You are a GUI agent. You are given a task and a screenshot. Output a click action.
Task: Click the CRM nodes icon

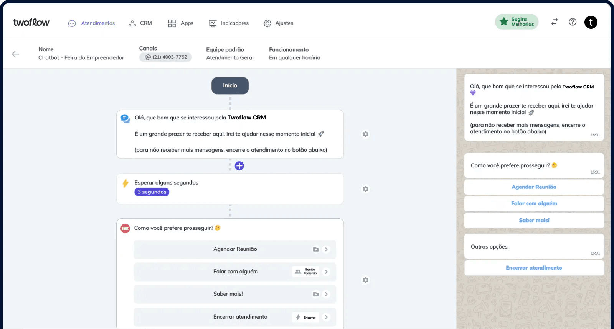click(x=132, y=23)
